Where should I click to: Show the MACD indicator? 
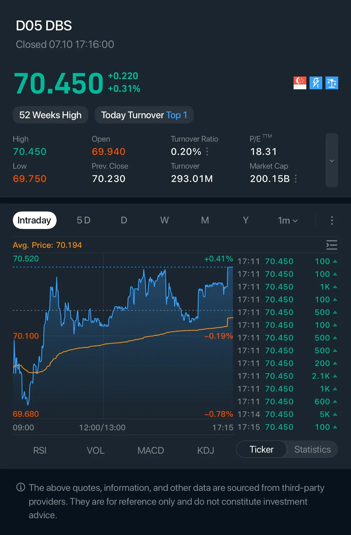pyautogui.click(x=151, y=450)
